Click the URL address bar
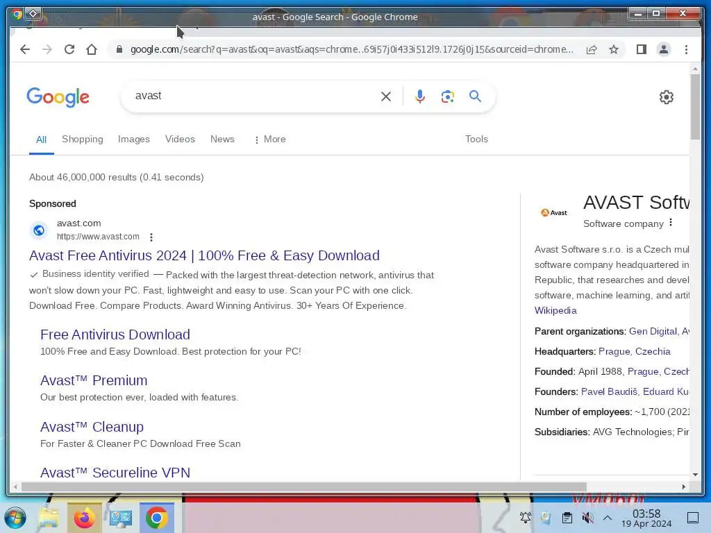This screenshot has height=533, width=711. point(351,49)
